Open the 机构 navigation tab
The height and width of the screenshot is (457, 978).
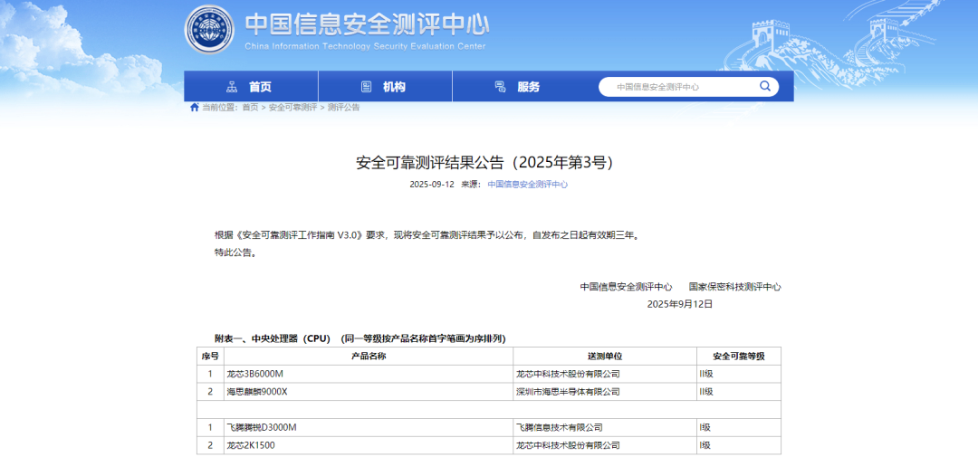tap(385, 87)
